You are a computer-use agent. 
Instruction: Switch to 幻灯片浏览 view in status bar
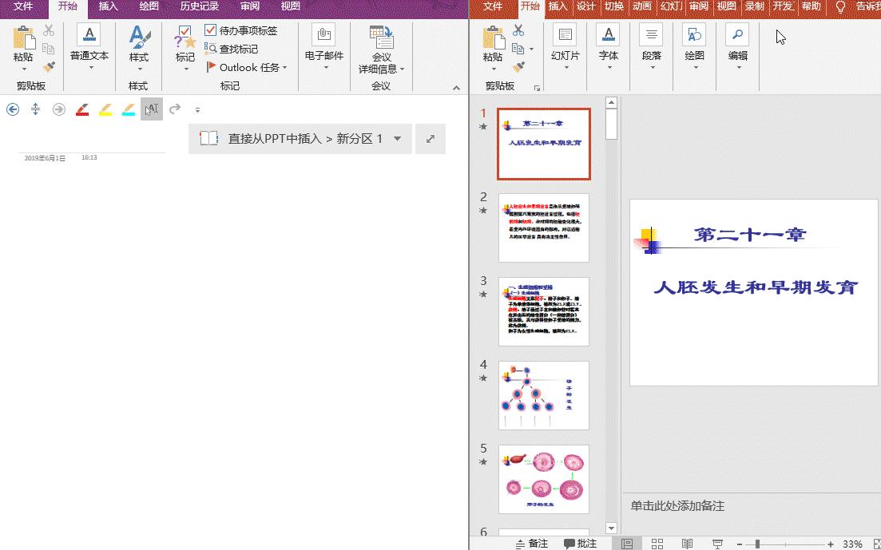657,543
